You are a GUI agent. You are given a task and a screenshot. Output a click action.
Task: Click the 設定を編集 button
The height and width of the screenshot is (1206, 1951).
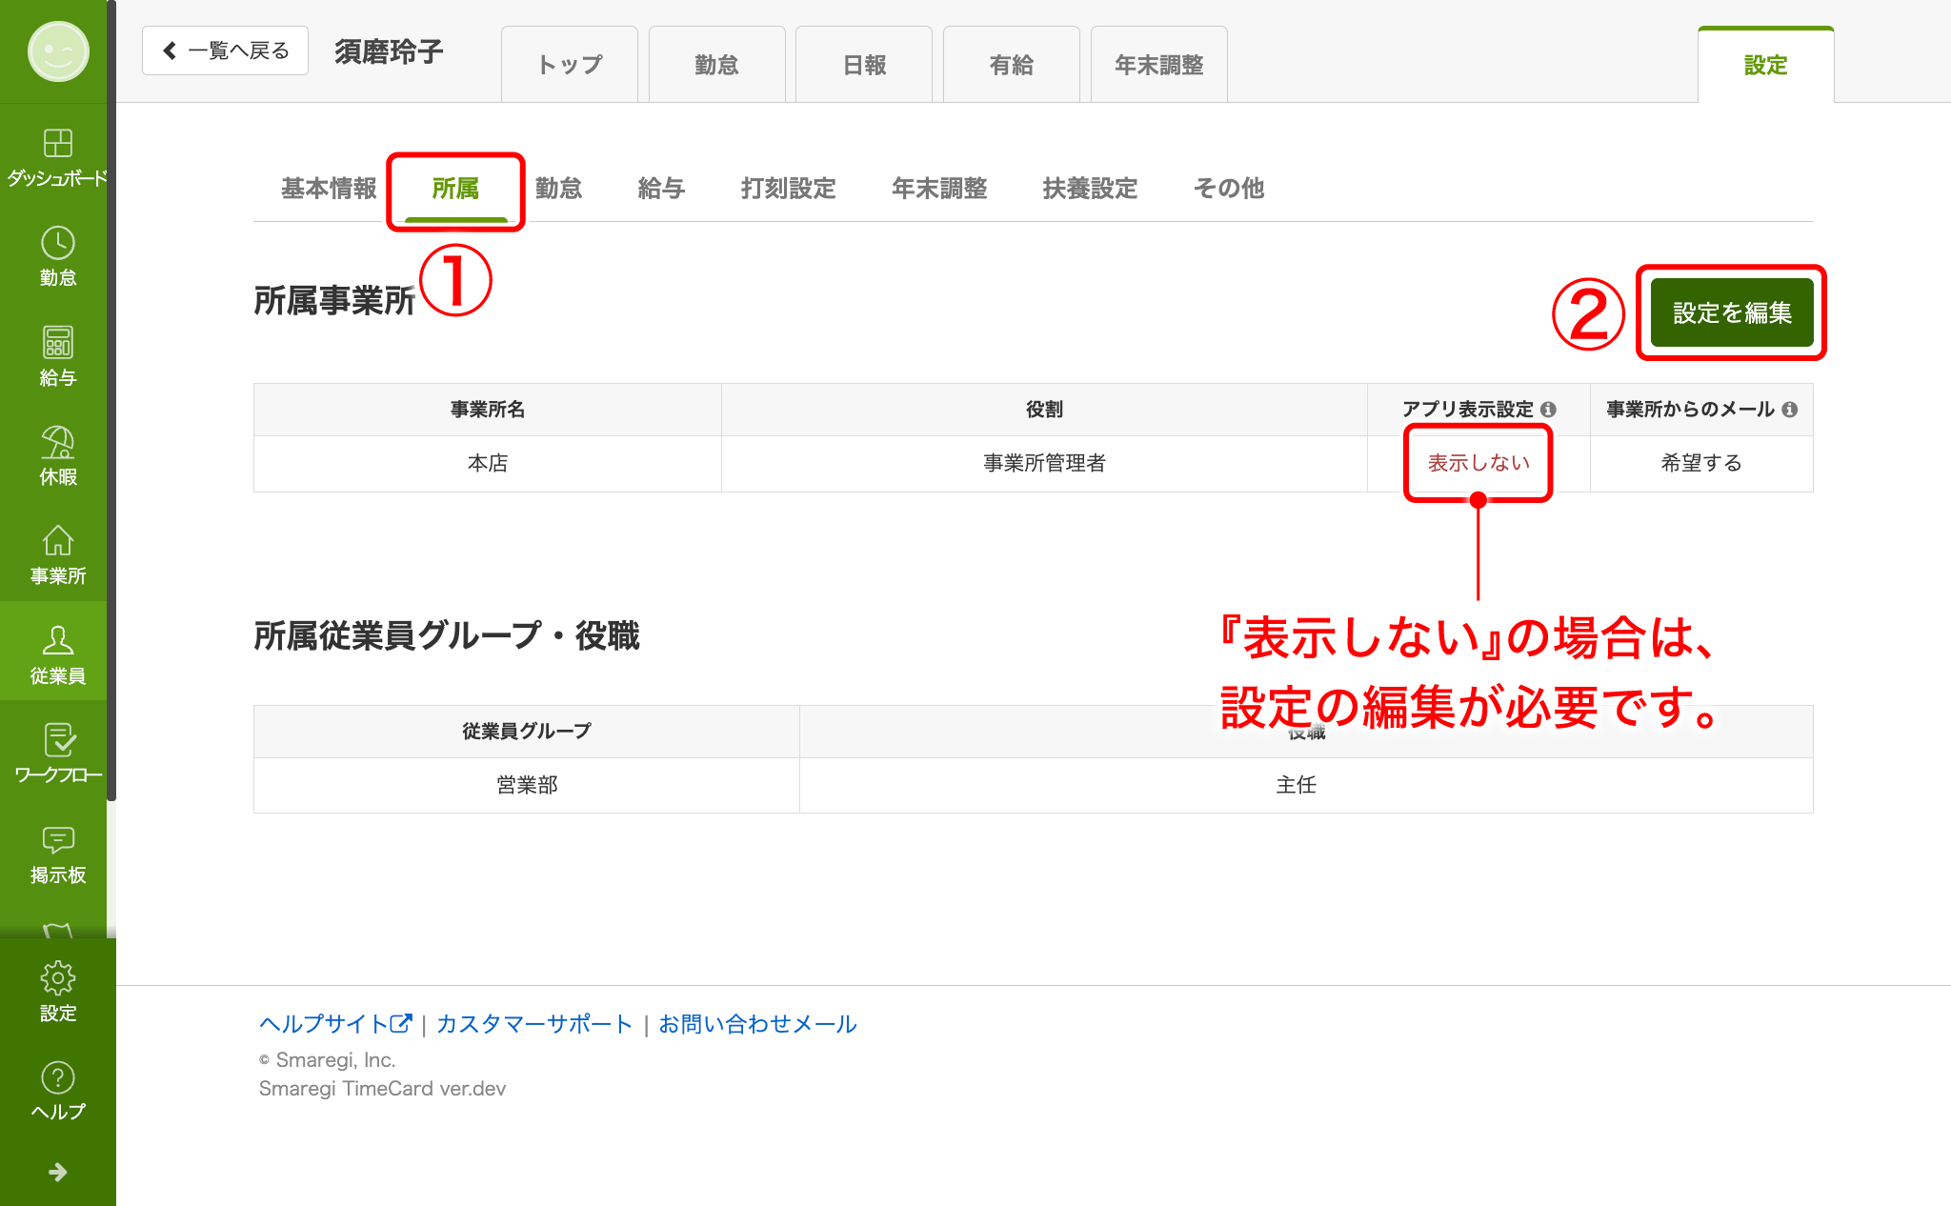coord(1731,312)
